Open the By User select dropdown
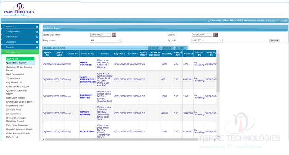 [x=206, y=41]
